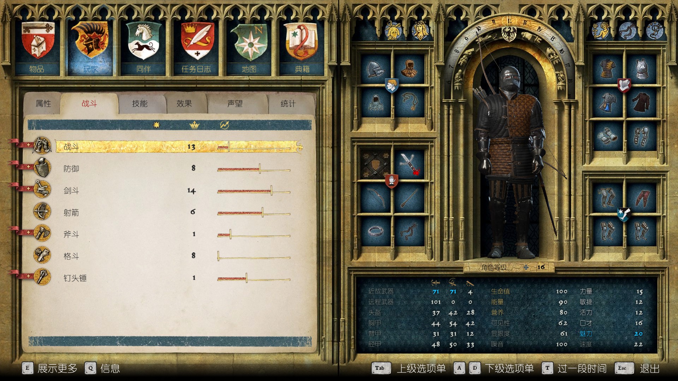
Task: Click the 剑斗 experience progress bar
Action: [x=254, y=191]
